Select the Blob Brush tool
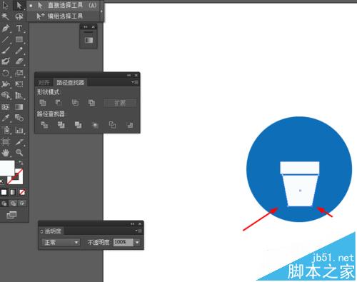The width and height of the screenshot is (357, 282). pyautogui.click(x=5, y=61)
